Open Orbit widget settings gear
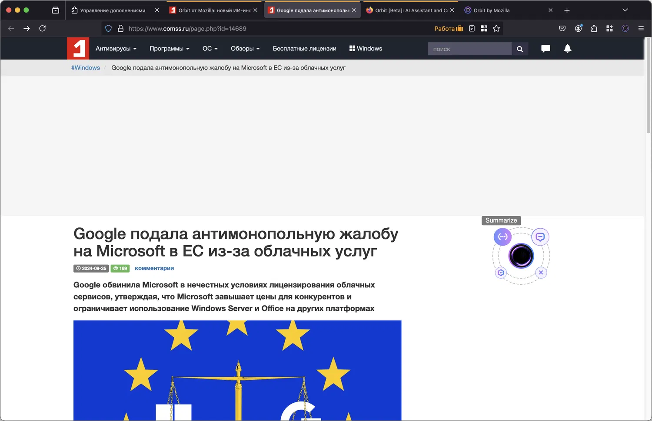 [501, 273]
